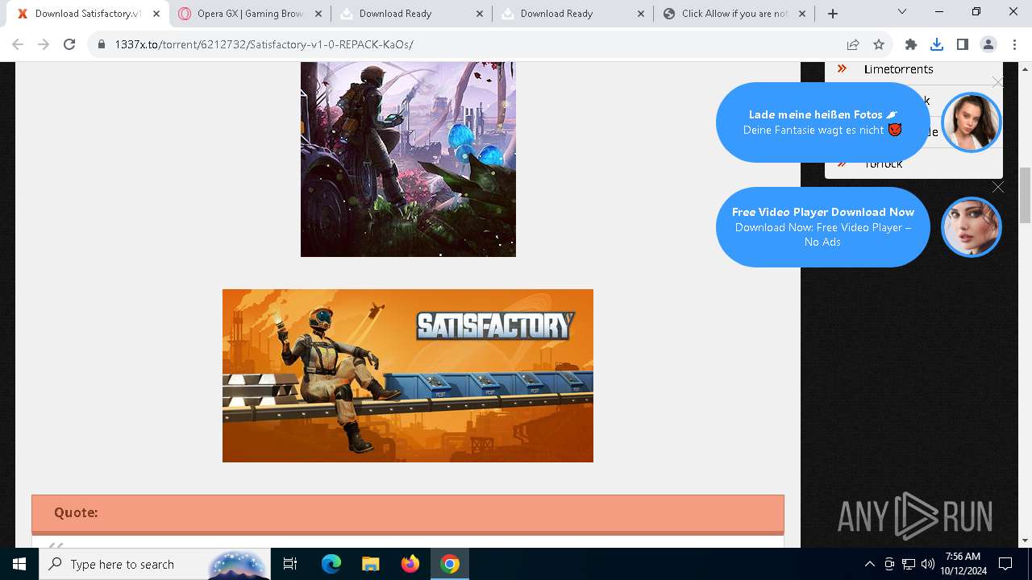Click the page vertical scrollbar thumb

coord(1025,195)
